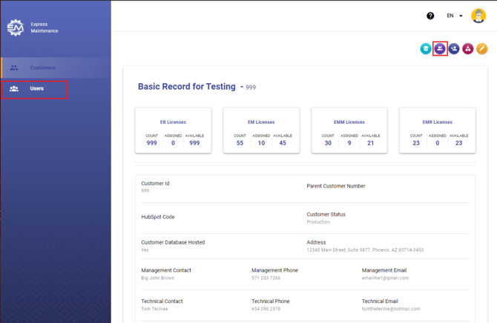Image resolution: width=497 pixels, height=323 pixels.
Task: Open the Customers sidebar menu item
Action: pyautogui.click(x=42, y=68)
